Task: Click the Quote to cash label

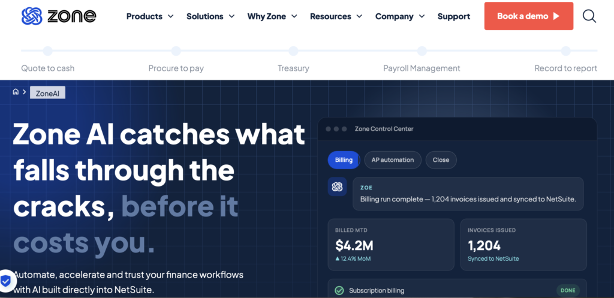Action: point(48,68)
